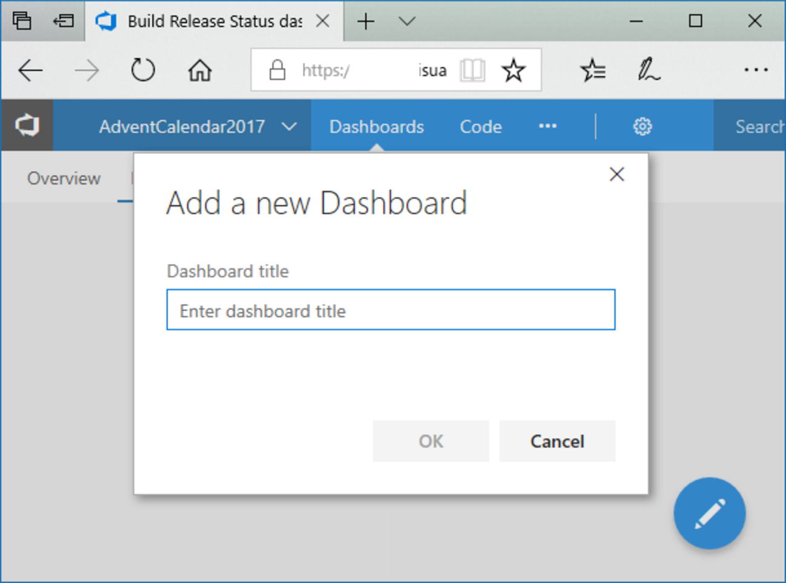Viewport: 786px width, 583px height.
Task: Select the Overview dashboard tab
Action: click(x=63, y=178)
